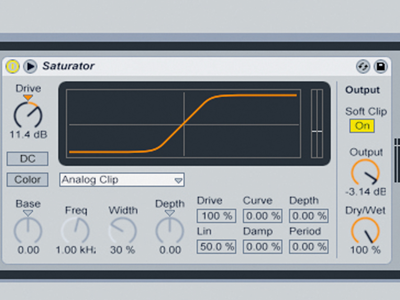This screenshot has height=300, width=400.
Task: Select the Color section label
Action: click(x=27, y=180)
